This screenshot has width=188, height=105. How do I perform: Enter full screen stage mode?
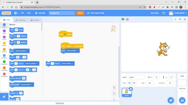click(x=185, y=20)
